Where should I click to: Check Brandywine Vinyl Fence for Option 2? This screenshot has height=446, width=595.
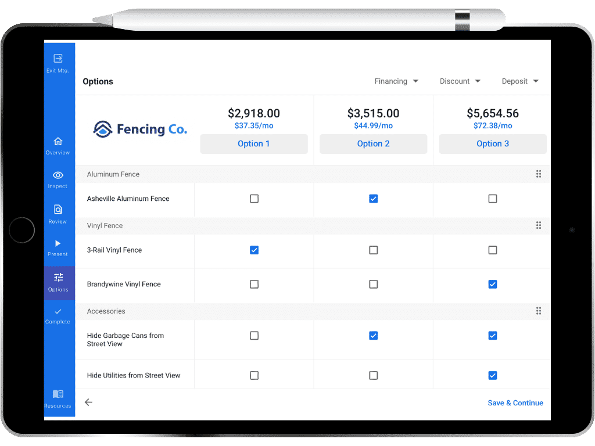[374, 285]
